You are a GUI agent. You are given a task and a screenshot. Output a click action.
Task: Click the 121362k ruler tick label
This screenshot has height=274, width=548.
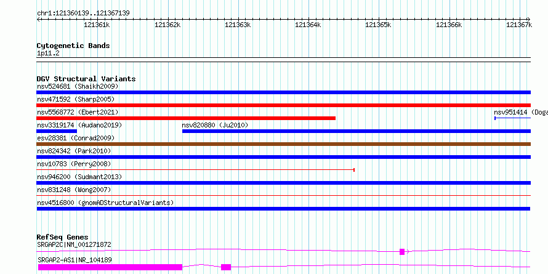[167, 25]
